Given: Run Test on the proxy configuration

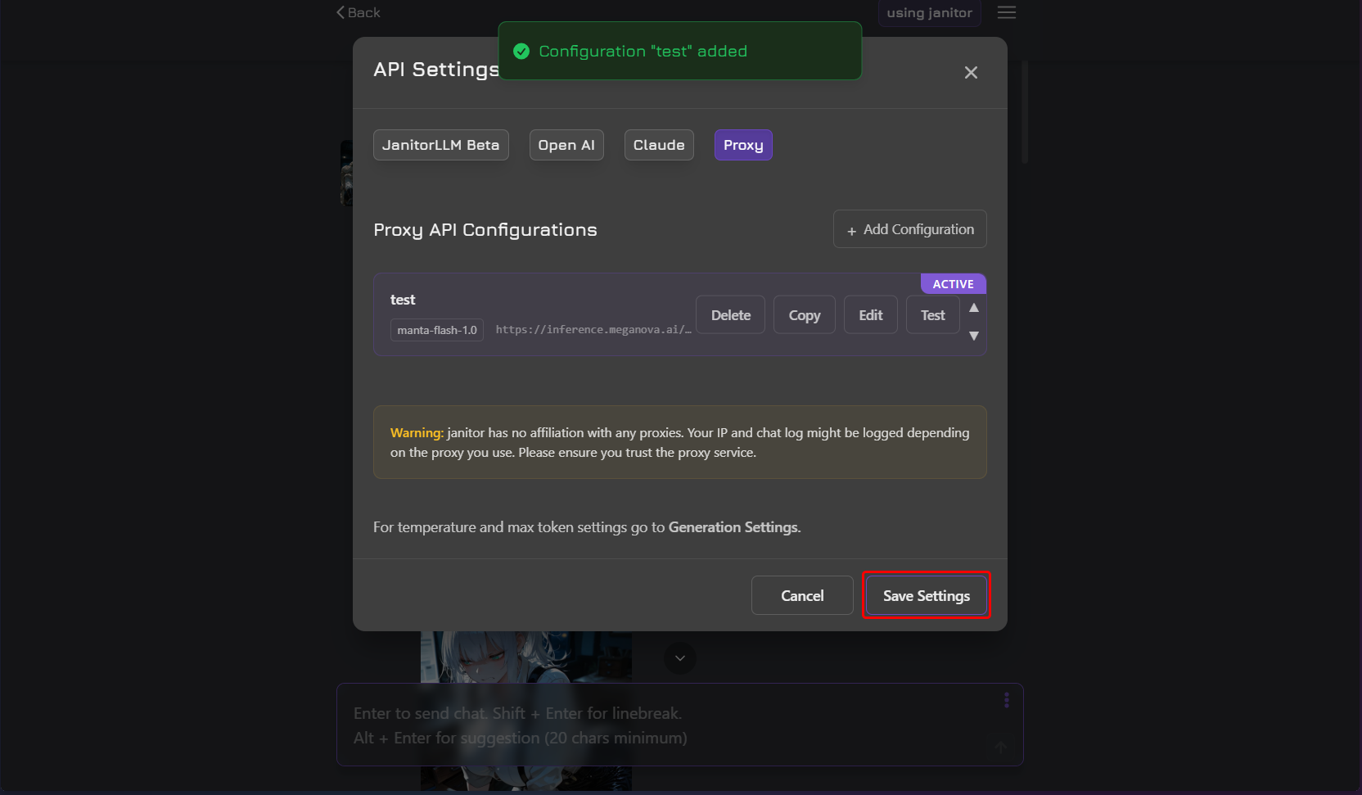Looking at the screenshot, I should point(932,315).
